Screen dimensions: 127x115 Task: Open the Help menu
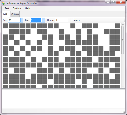(27, 8)
